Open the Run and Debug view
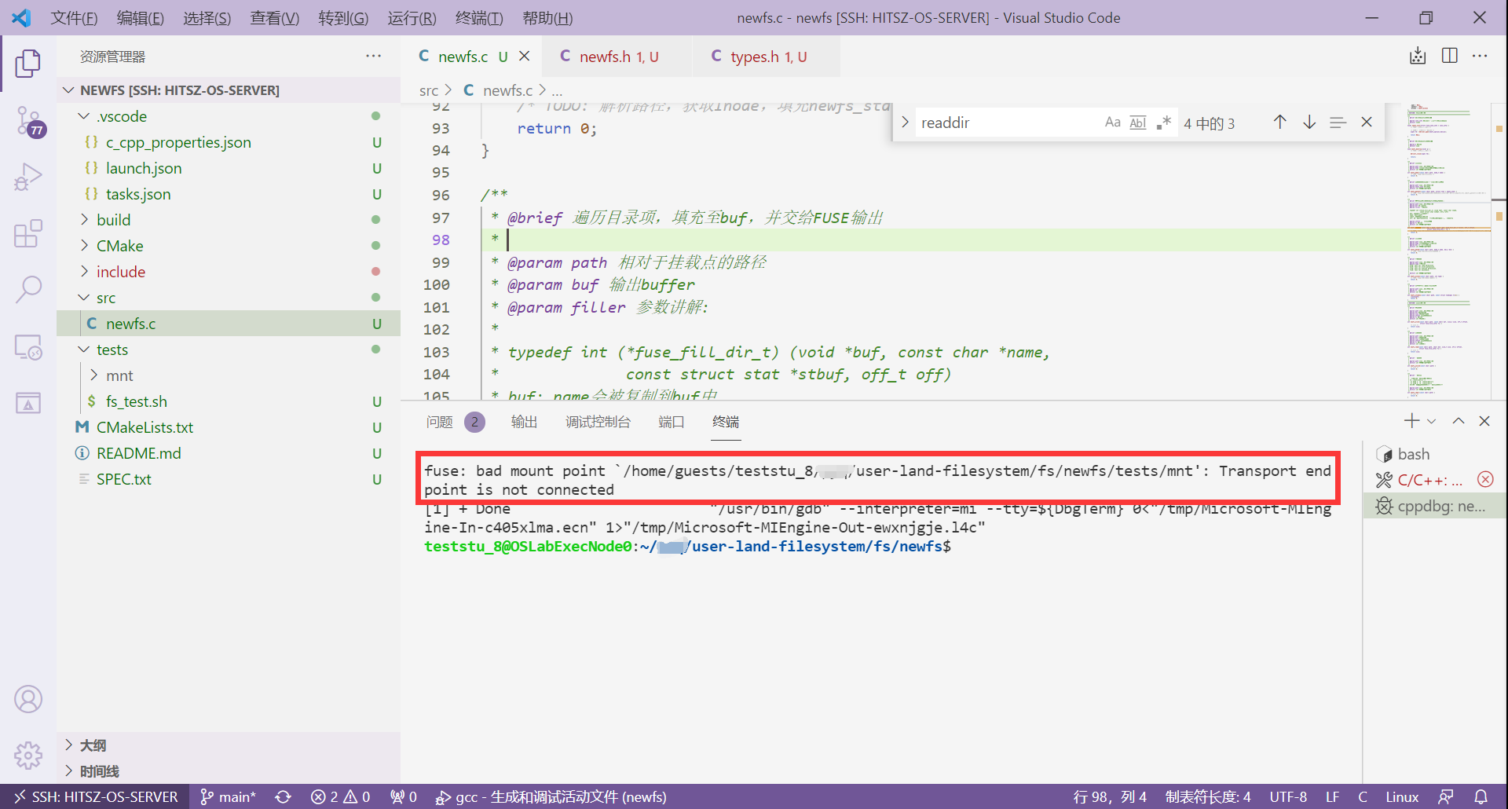Viewport: 1508px width, 809px height. click(28, 178)
